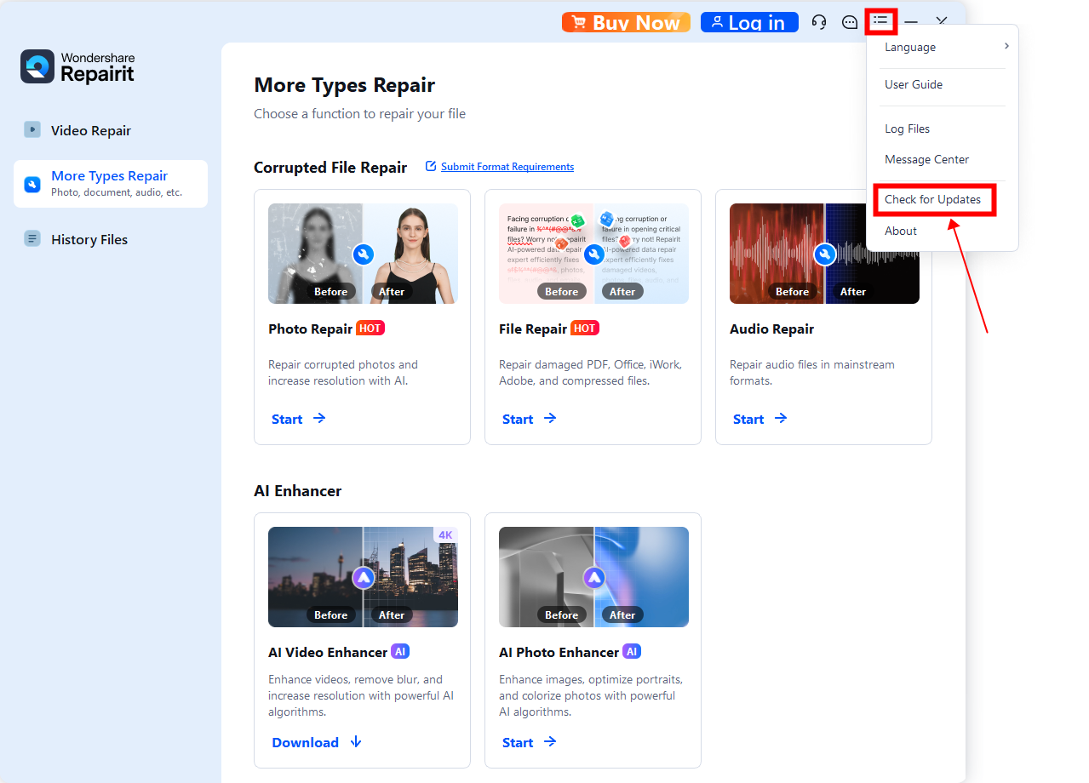Select About in the dropdown menu
This screenshot has width=1089, height=783.
coord(901,231)
